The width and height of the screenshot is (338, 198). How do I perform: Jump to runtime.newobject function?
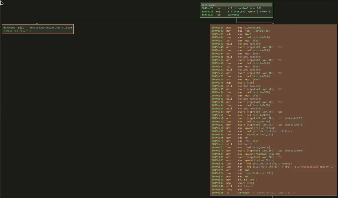click(250, 109)
